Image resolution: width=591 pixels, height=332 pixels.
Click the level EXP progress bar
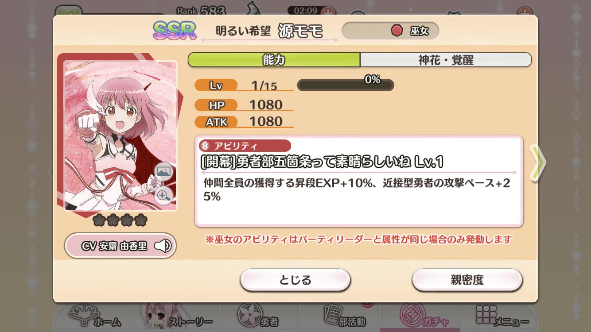click(x=345, y=85)
